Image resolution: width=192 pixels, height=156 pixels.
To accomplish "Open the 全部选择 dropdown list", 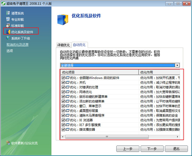I will (x=177, y=65).
